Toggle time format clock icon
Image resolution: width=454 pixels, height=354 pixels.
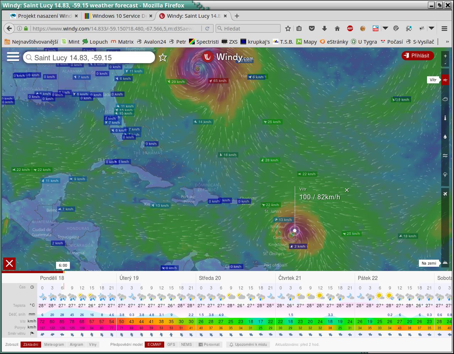point(32,287)
